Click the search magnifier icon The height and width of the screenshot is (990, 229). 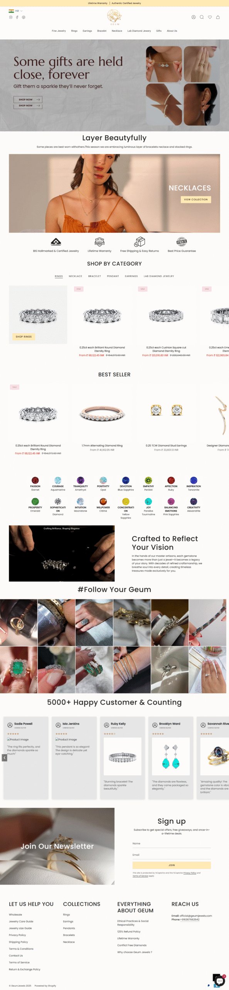[x=202, y=17]
